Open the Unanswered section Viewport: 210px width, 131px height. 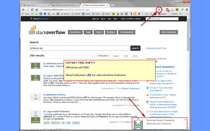tap(127, 32)
